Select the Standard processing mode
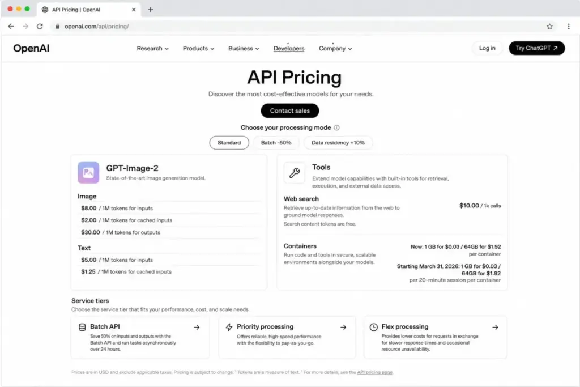 point(229,143)
